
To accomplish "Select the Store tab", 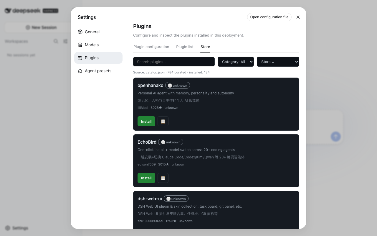I will coord(205,47).
